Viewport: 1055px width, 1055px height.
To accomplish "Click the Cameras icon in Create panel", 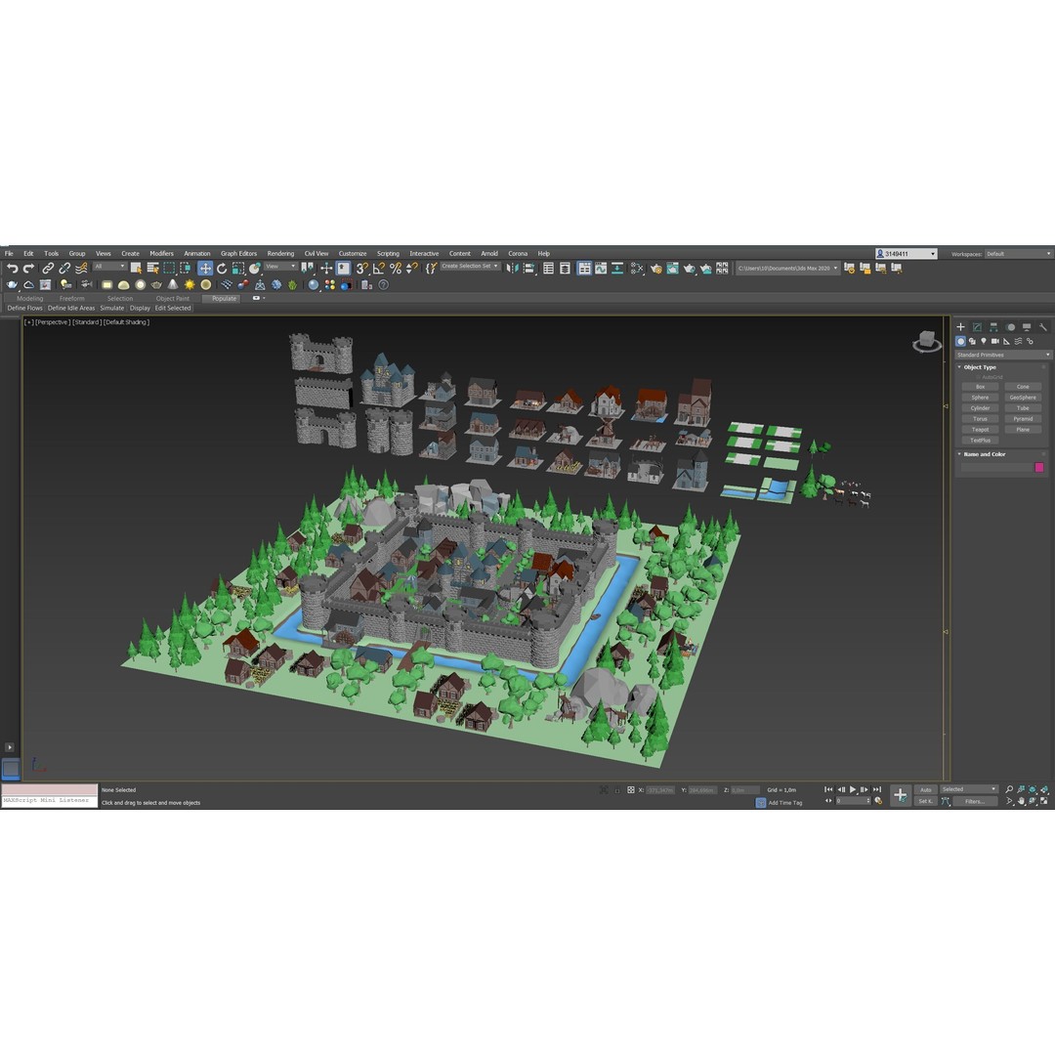I will [995, 341].
